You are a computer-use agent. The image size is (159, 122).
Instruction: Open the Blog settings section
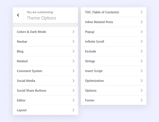[x=20, y=51]
